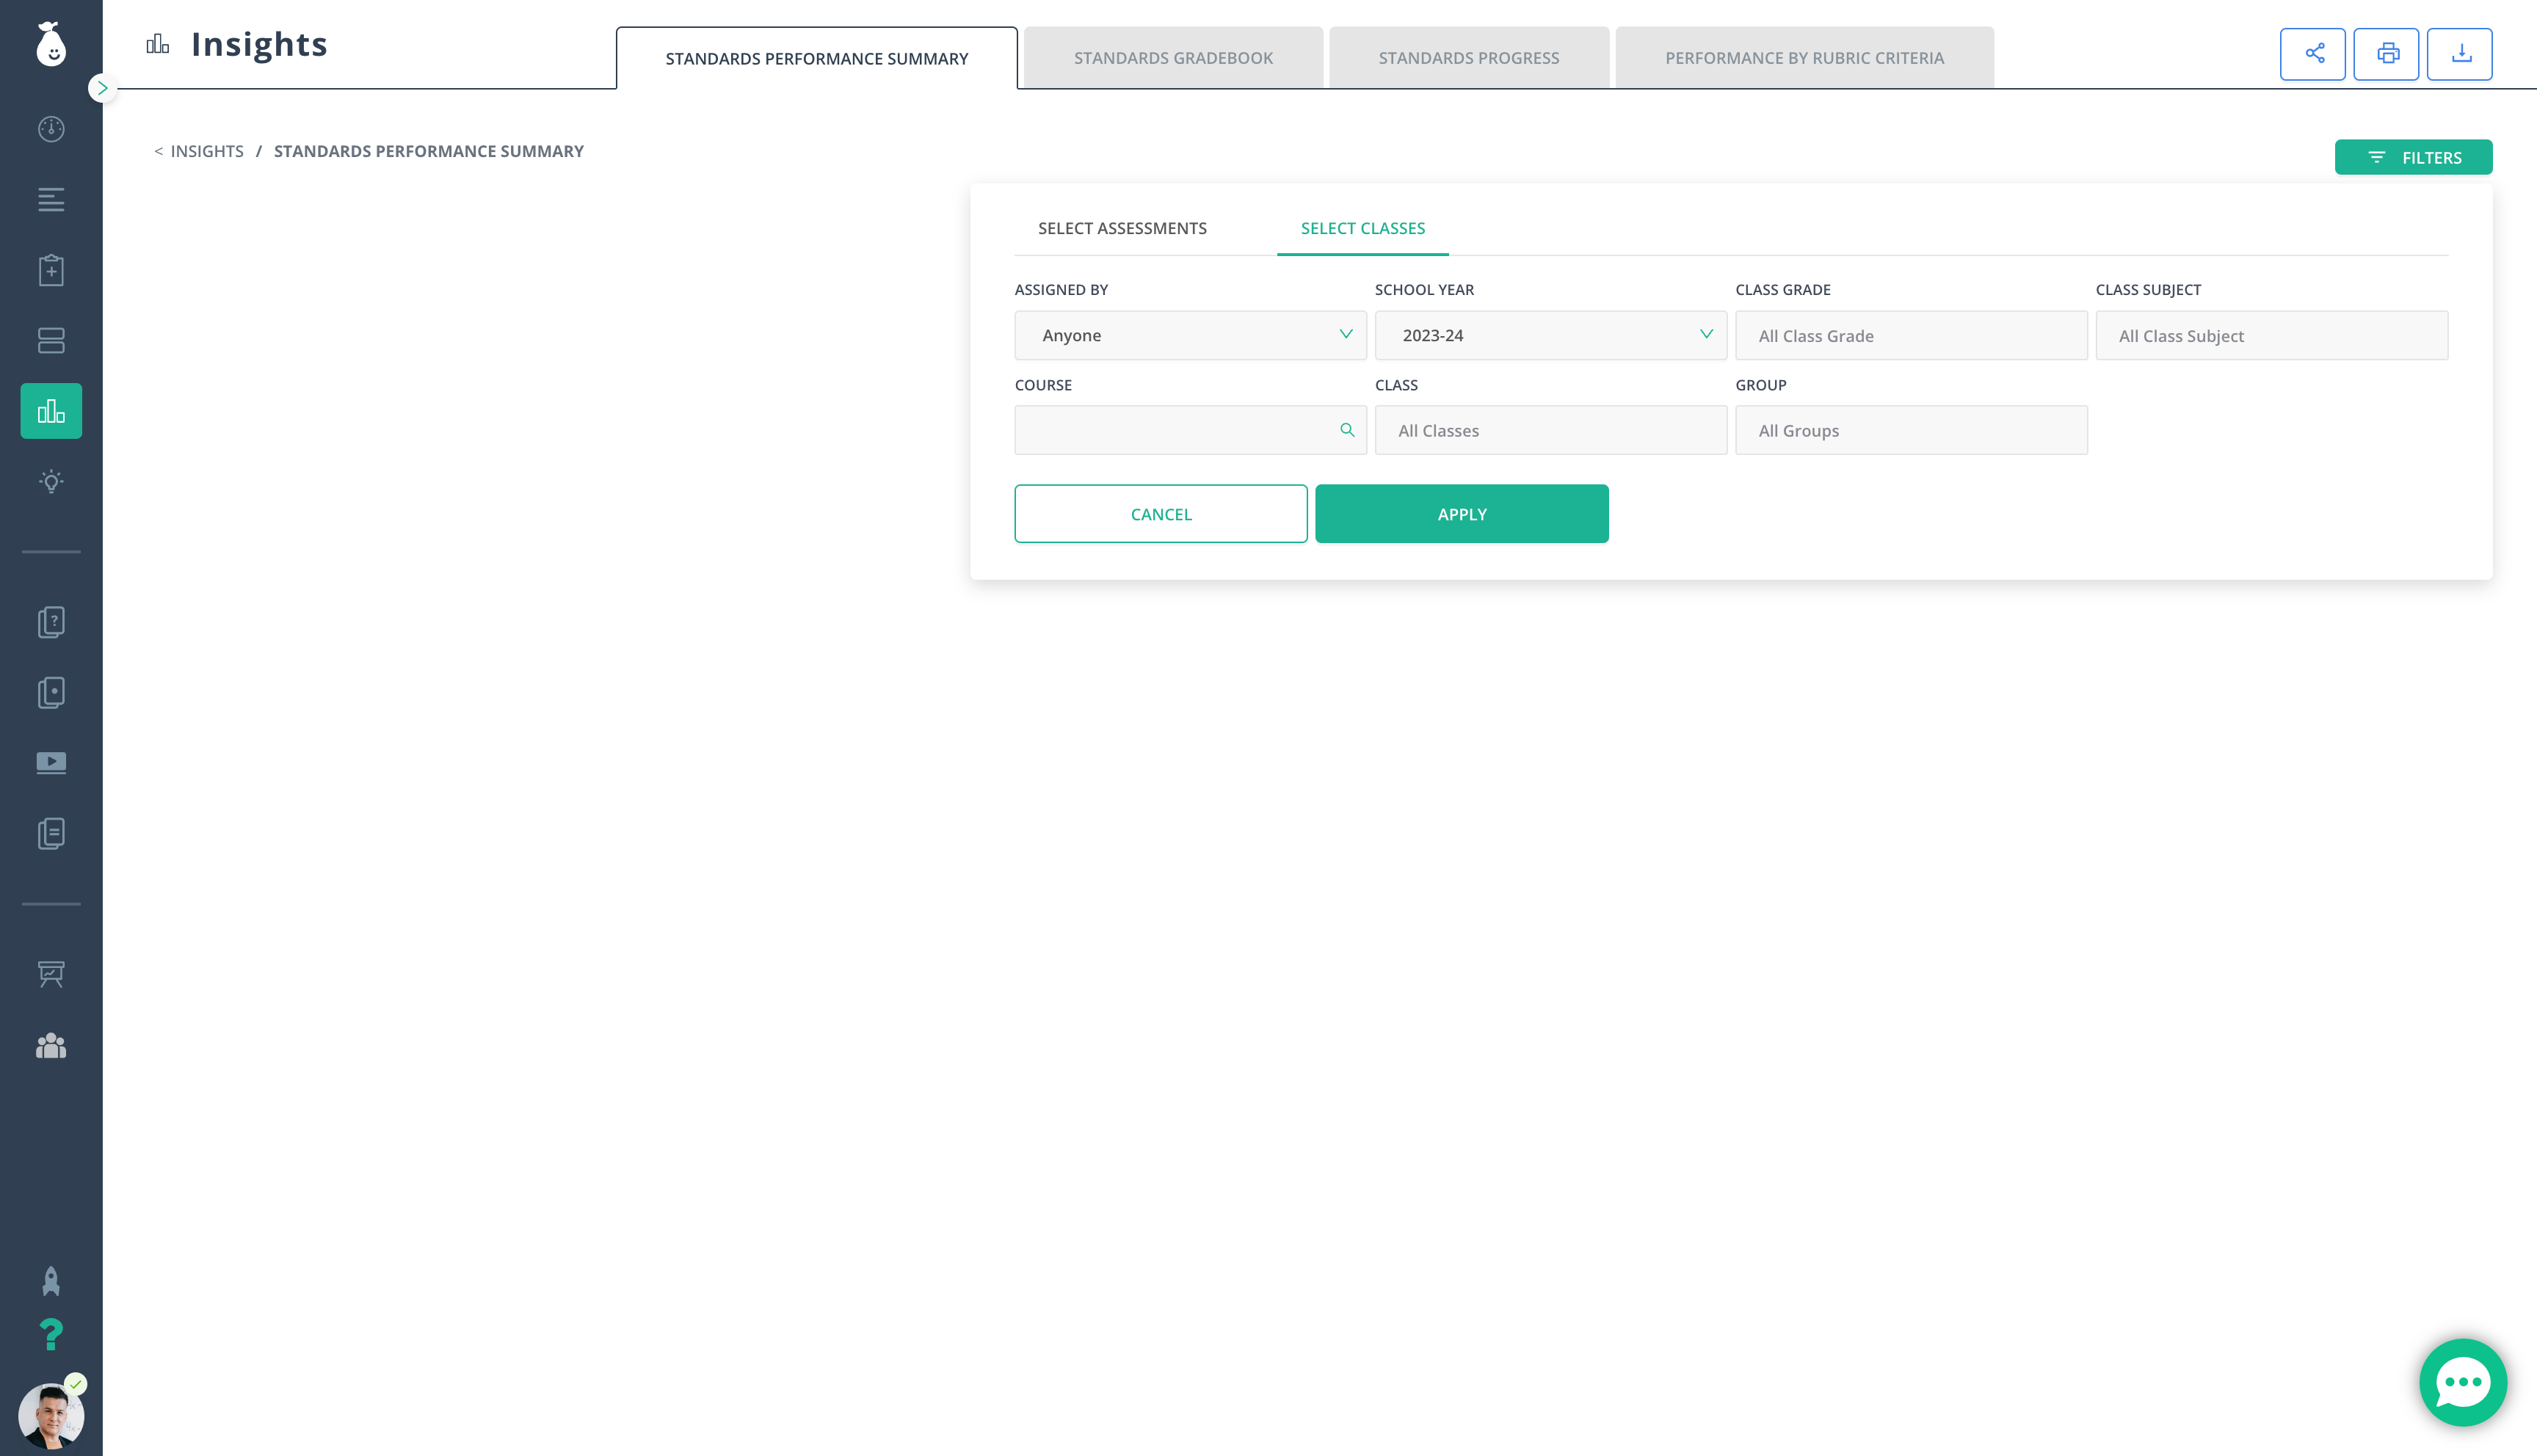Open the All Class Subject dropdown

[2271, 335]
